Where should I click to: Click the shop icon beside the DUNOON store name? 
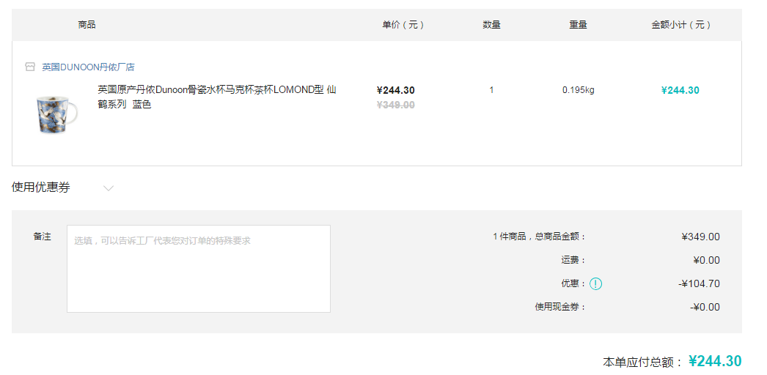coord(30,67)
